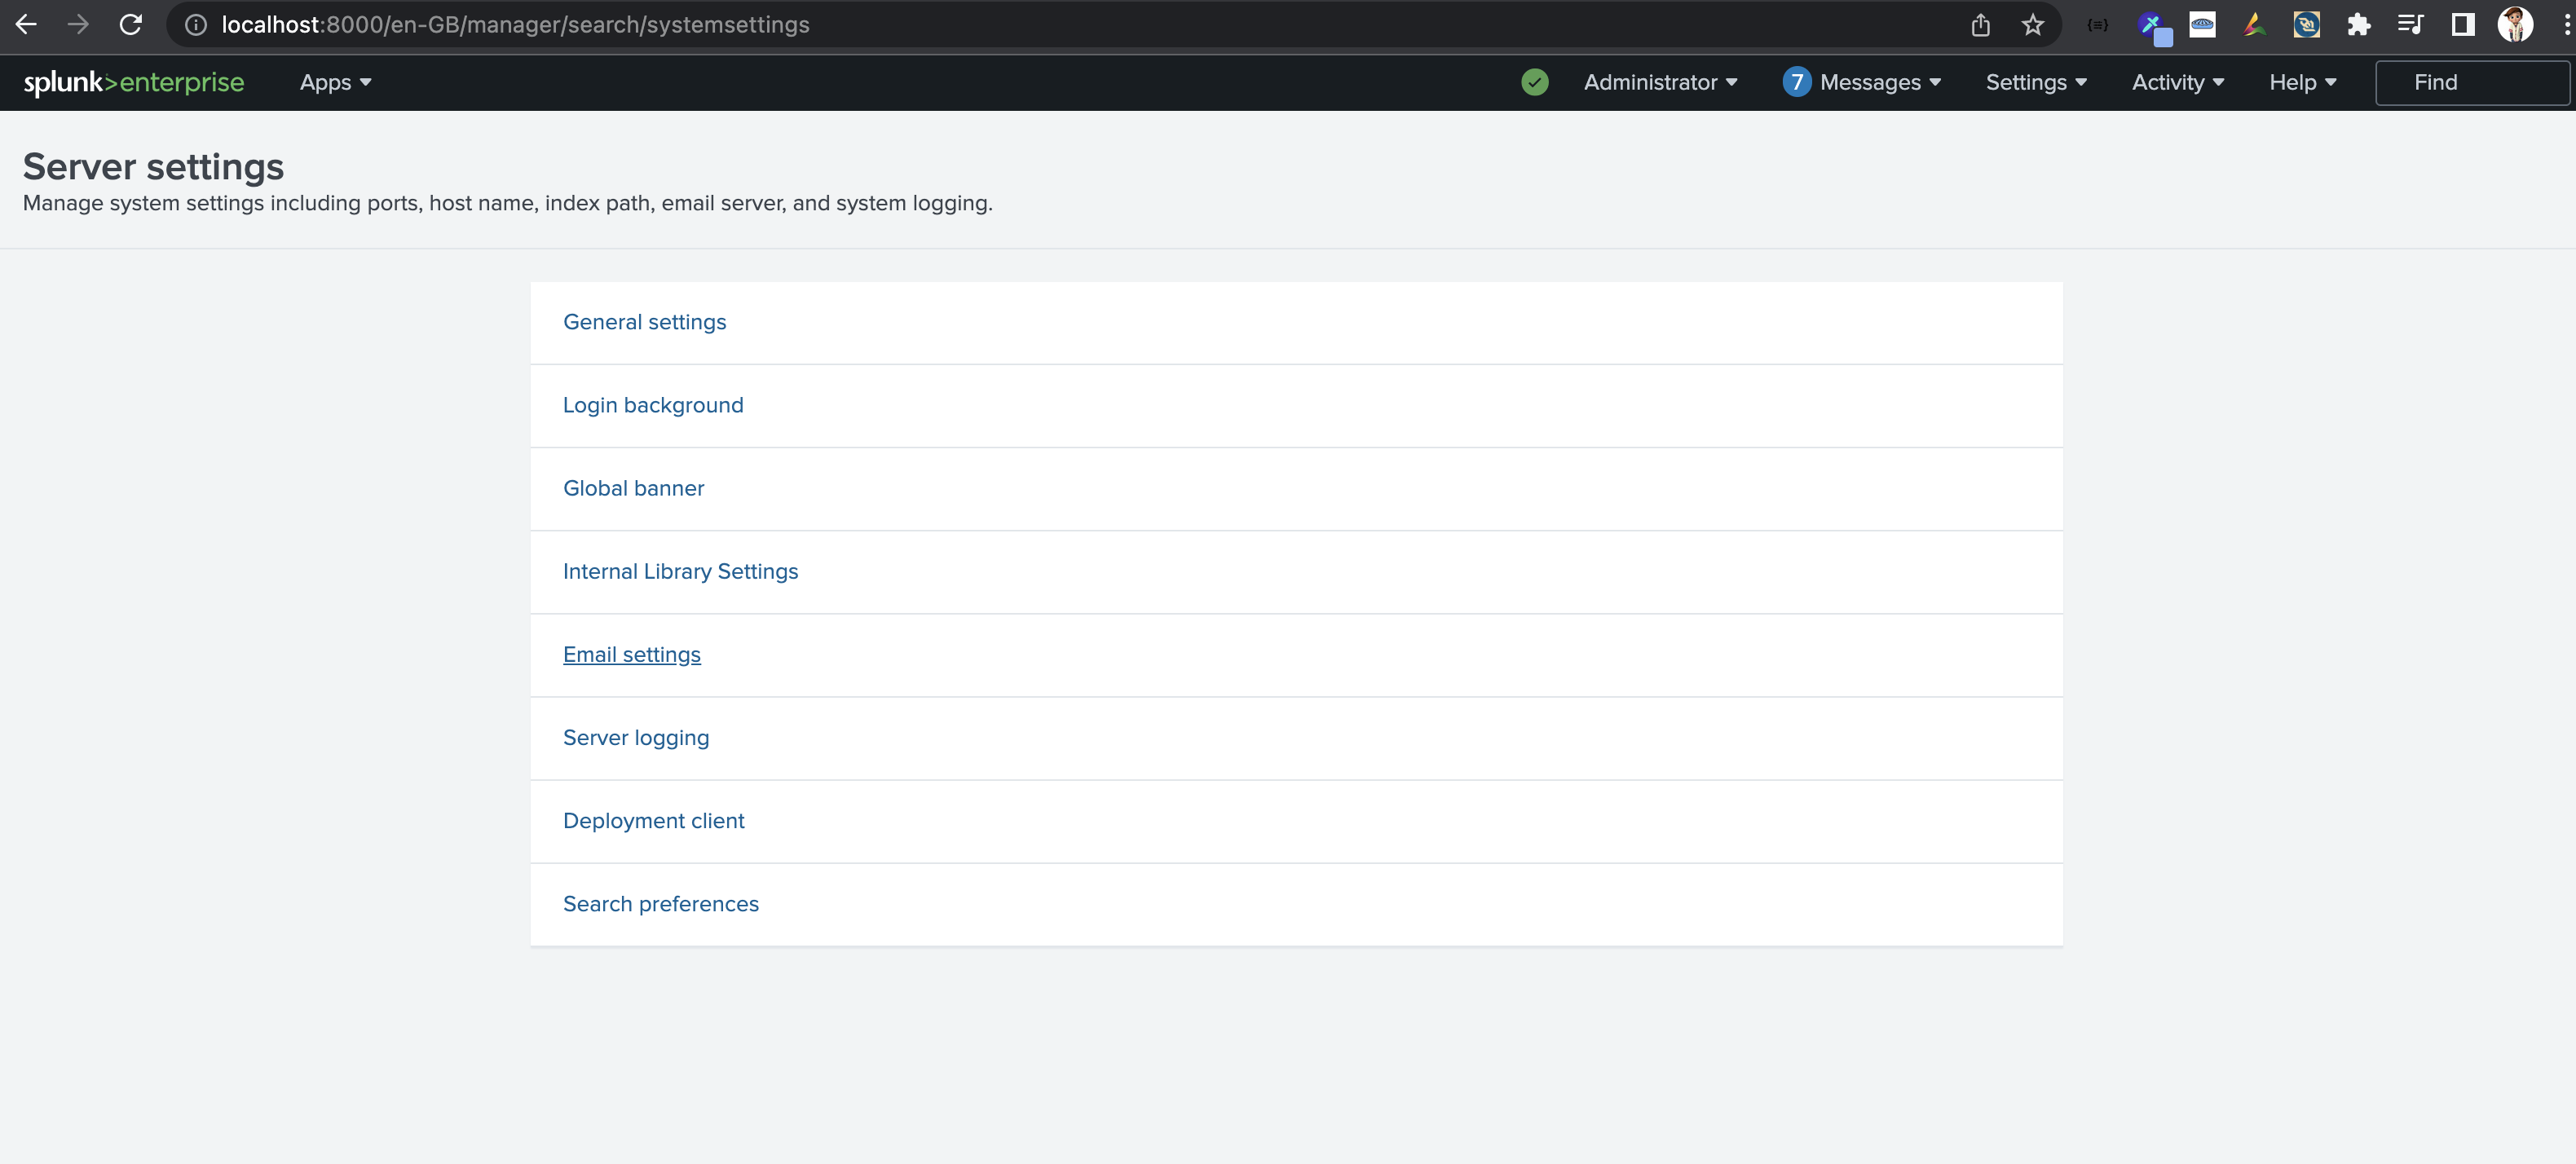Open the Activity menu
The height and width of the screenshot is (1164, 2576).
(2176, 82)
